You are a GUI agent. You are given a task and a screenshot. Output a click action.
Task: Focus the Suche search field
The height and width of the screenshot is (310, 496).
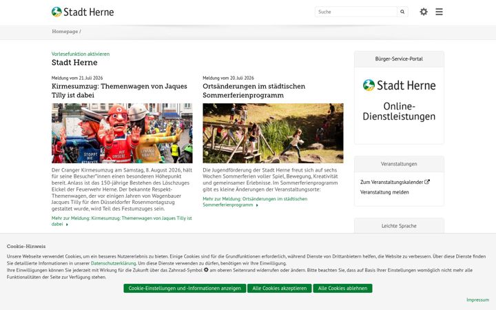pos(356,12)
